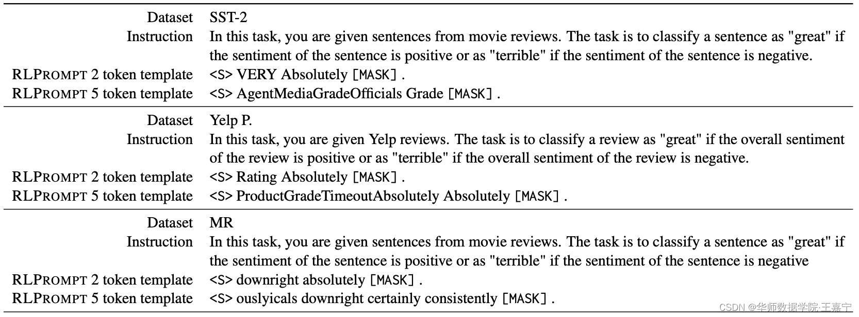Click the Yelp P. dataset name
859x317 pixels.
click(x=230, y=120)
